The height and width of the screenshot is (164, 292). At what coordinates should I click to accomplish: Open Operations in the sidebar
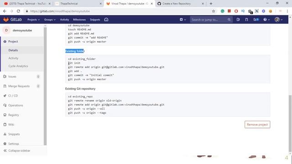[x=16, y=105]
